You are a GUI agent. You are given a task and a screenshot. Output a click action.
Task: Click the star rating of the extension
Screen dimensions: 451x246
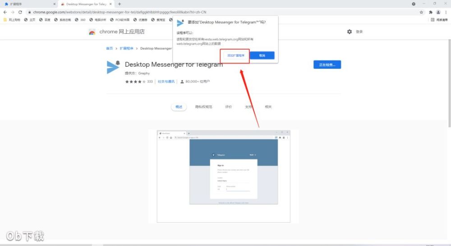(135, 82)
